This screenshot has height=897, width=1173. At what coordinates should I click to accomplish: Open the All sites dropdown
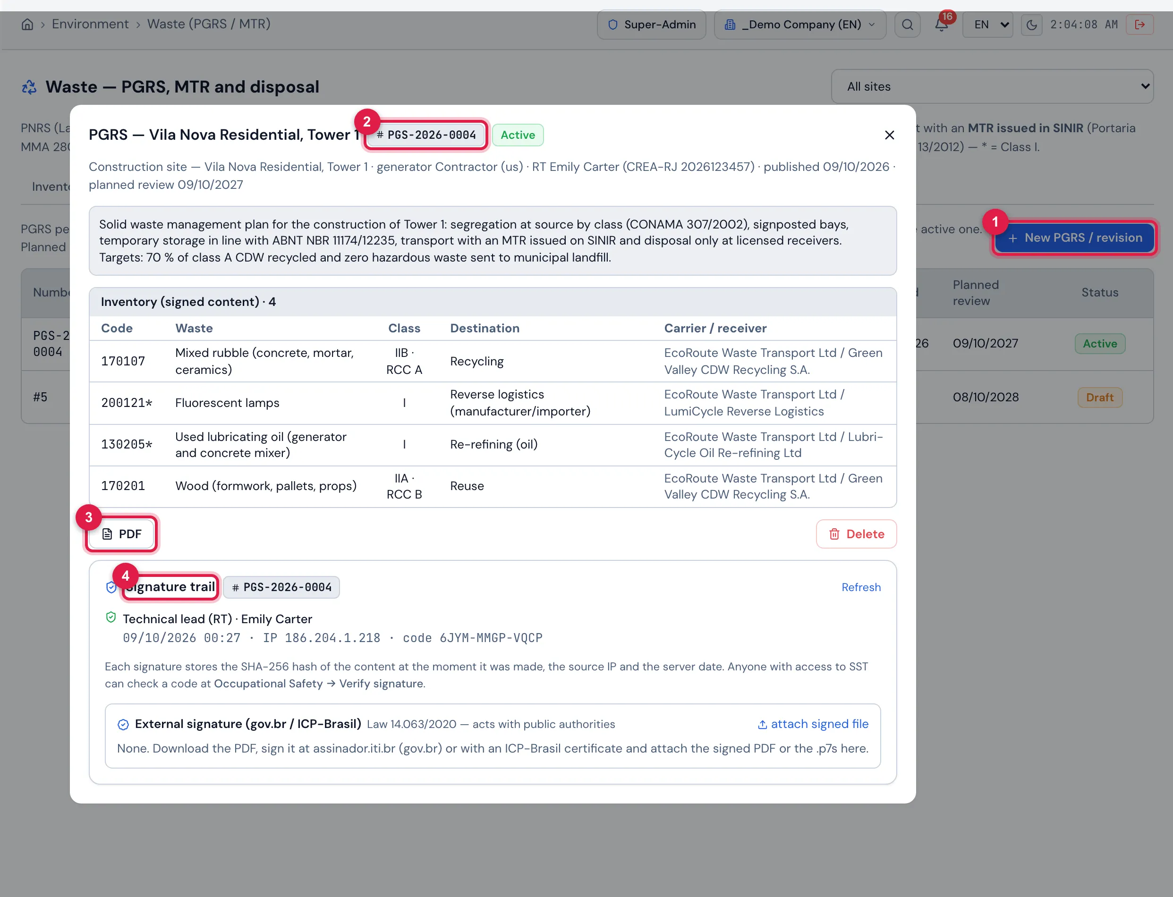click(x=992, y=86)
